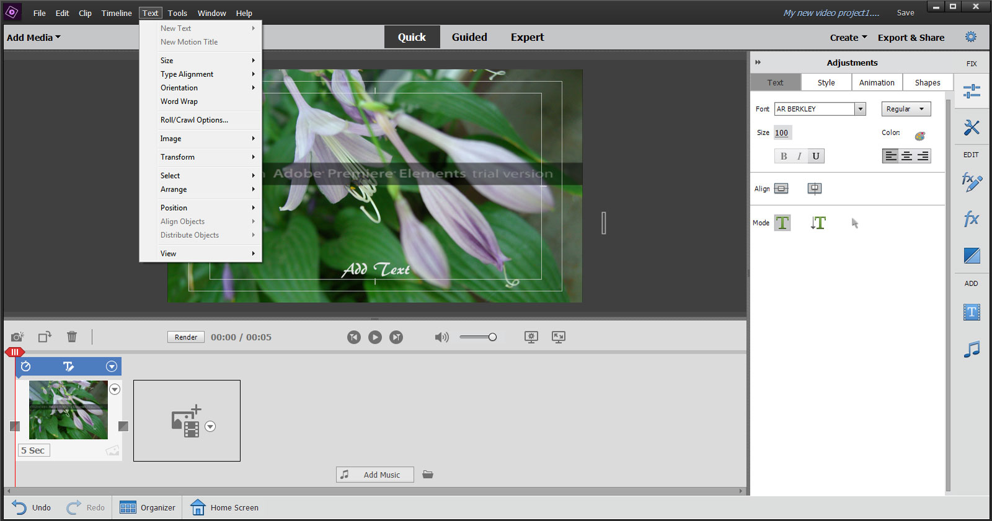Select the horizontal type tool mode
The height and width of the screenshot is (521, 992).
click(782, 223)
